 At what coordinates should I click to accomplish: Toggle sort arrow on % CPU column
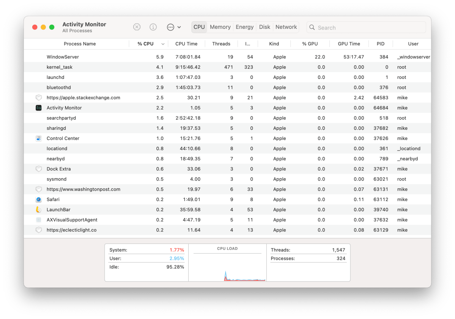(x=163, y=44)
